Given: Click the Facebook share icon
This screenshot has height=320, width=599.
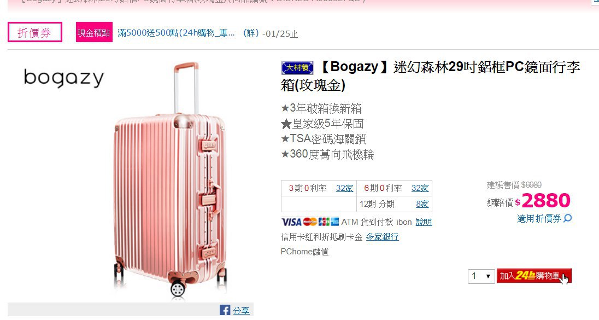Looking at the screenshot, I should pos(225,310).
